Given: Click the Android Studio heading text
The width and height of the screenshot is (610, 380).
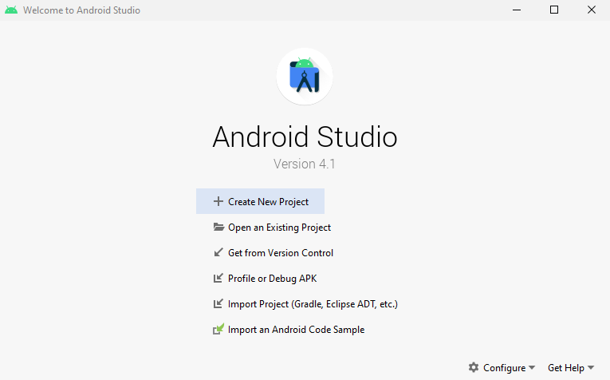Looking at the screenshot, I should click(x=305, y=137).
